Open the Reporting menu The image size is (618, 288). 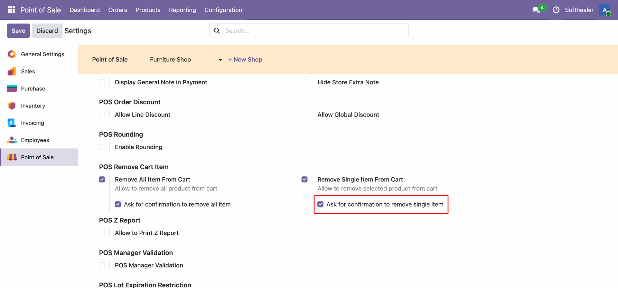[x=183, y=10]
